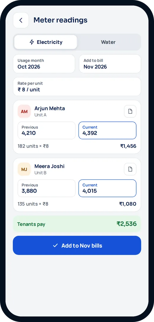Click the checkmark on Add to Nov bills
154x322 pixels.
[55, 246]
